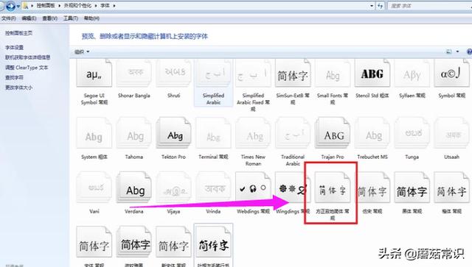Open the 查看(V) menu

(x=49, y=18)
